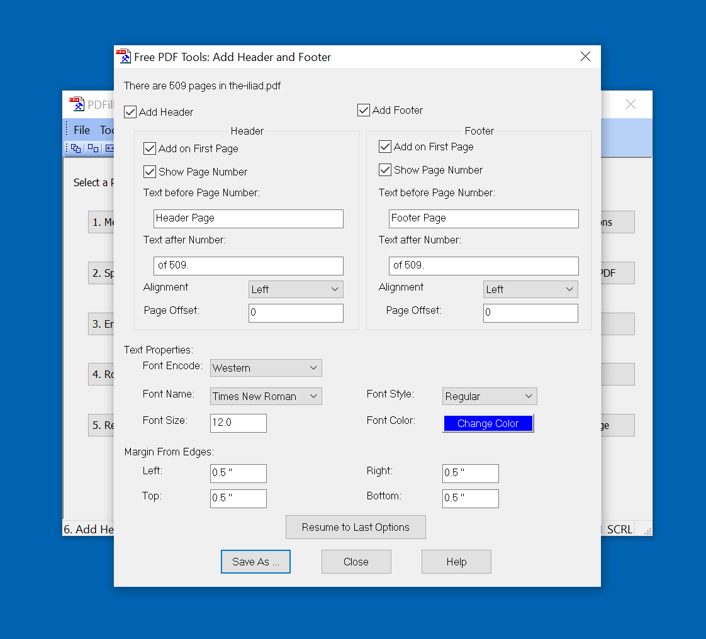The width and height of the screenshot is (706, 639).
Task: Click Header text before page number field
Action: [249, 219]
